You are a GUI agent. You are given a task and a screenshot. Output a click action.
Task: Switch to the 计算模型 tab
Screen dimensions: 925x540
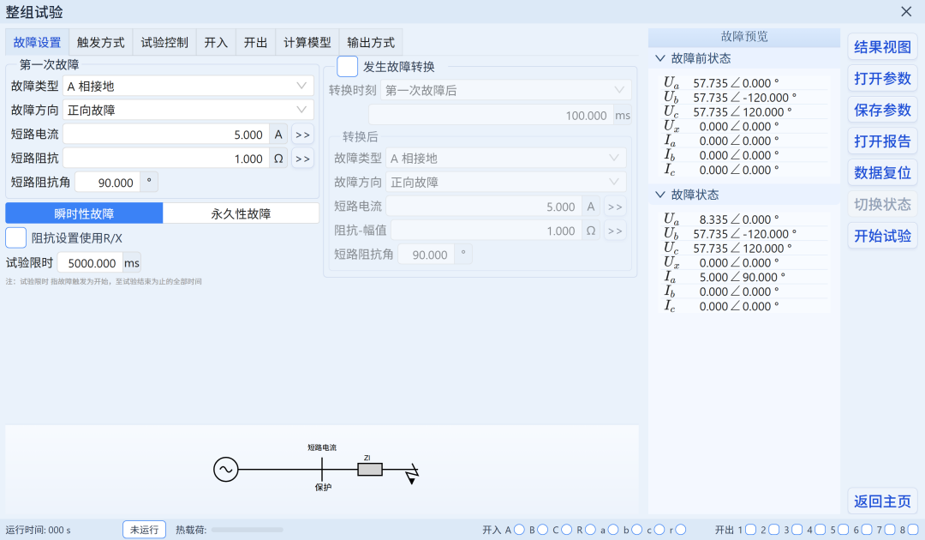307,43
